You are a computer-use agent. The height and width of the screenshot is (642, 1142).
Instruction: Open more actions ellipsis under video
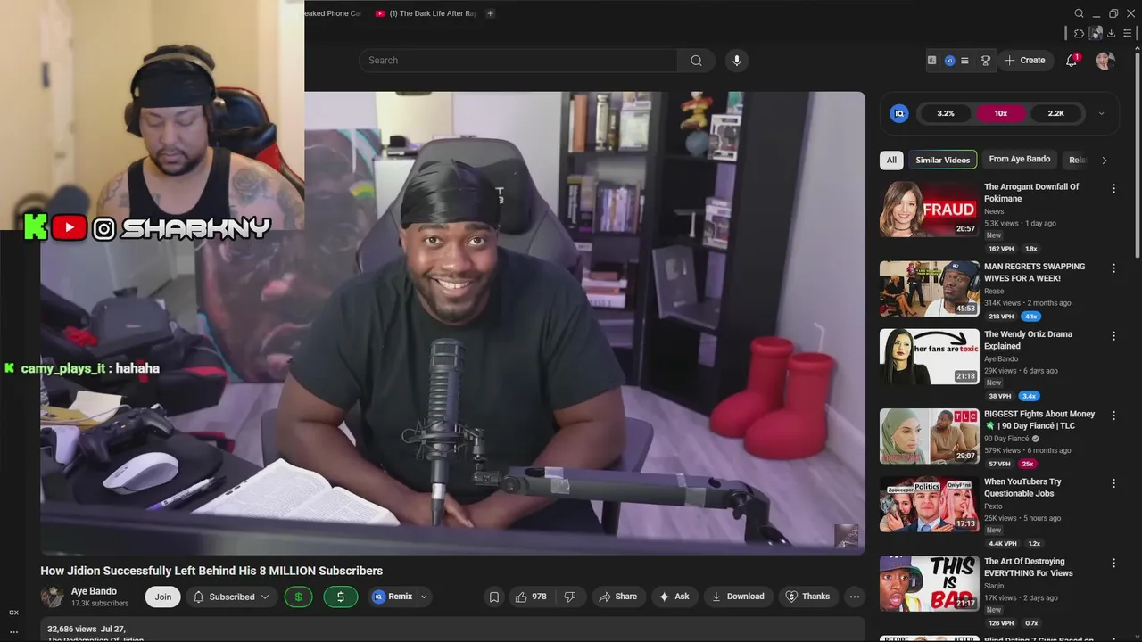point(855,597)
